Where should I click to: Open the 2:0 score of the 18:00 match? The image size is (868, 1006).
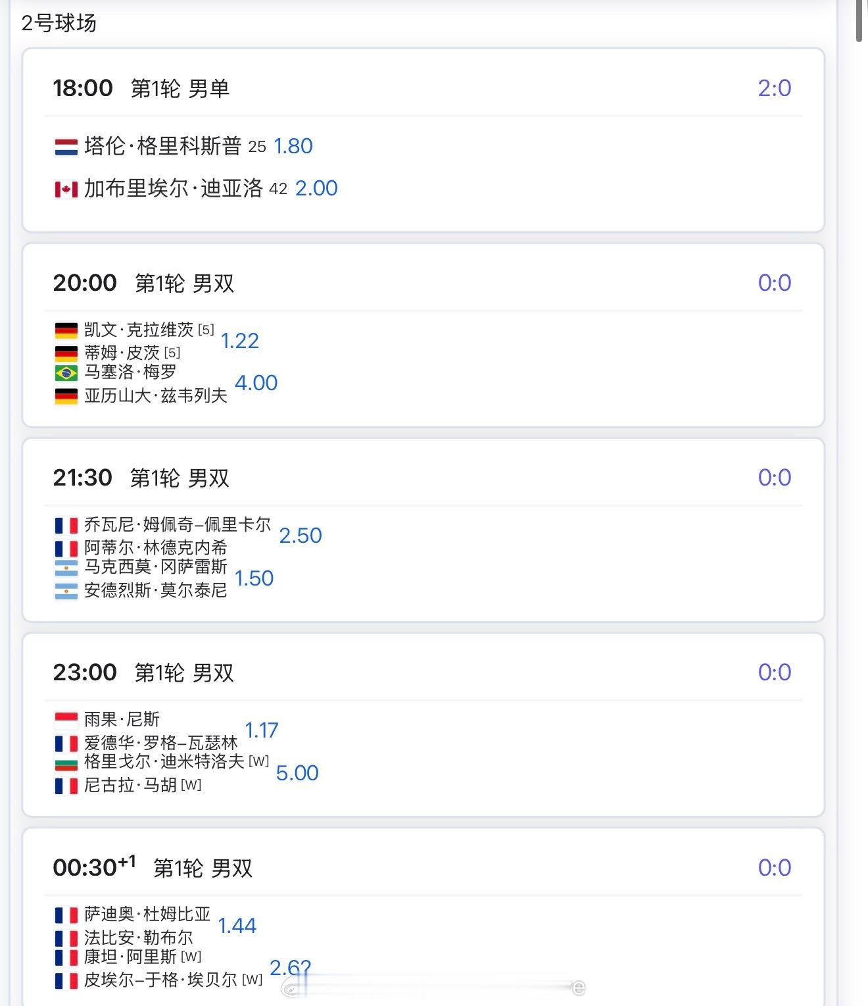click(774, 88)
